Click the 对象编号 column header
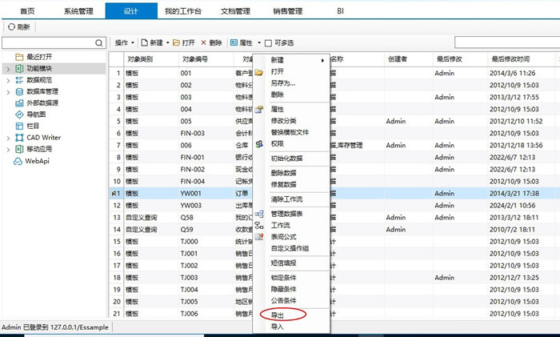The image size is (560, 337). (x=194, y=59)
